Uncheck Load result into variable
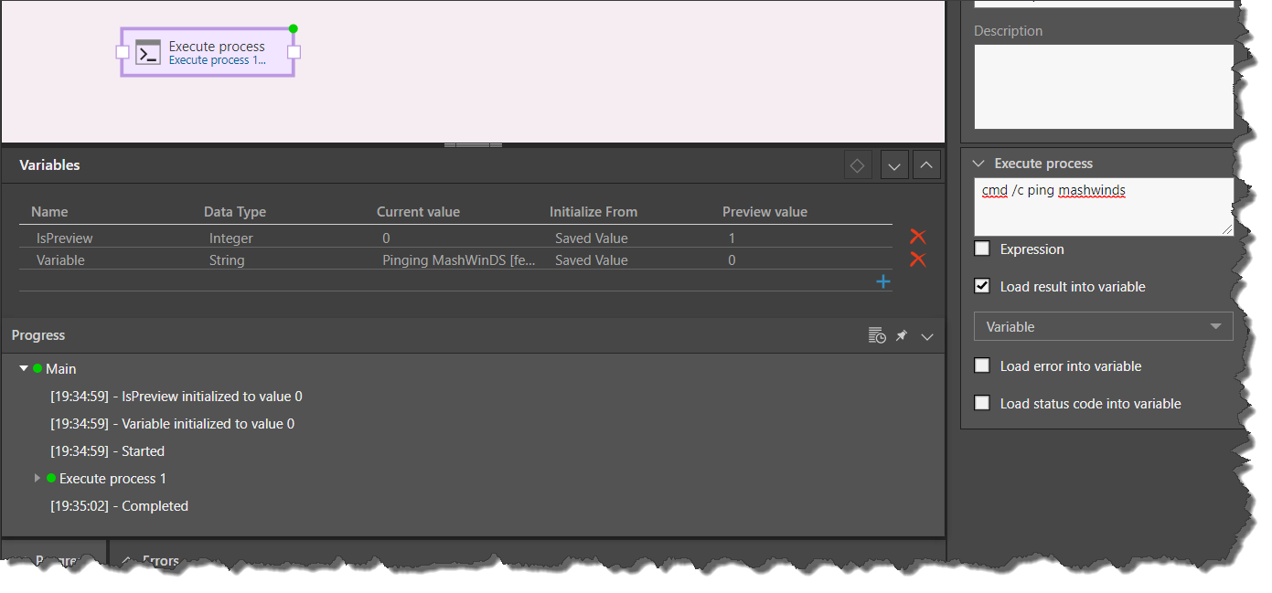The image size is (1272, 593). [x=982, y=286]
